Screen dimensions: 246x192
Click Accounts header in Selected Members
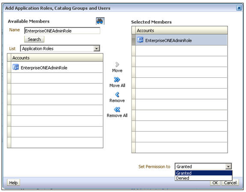click(x=181, y=30)
